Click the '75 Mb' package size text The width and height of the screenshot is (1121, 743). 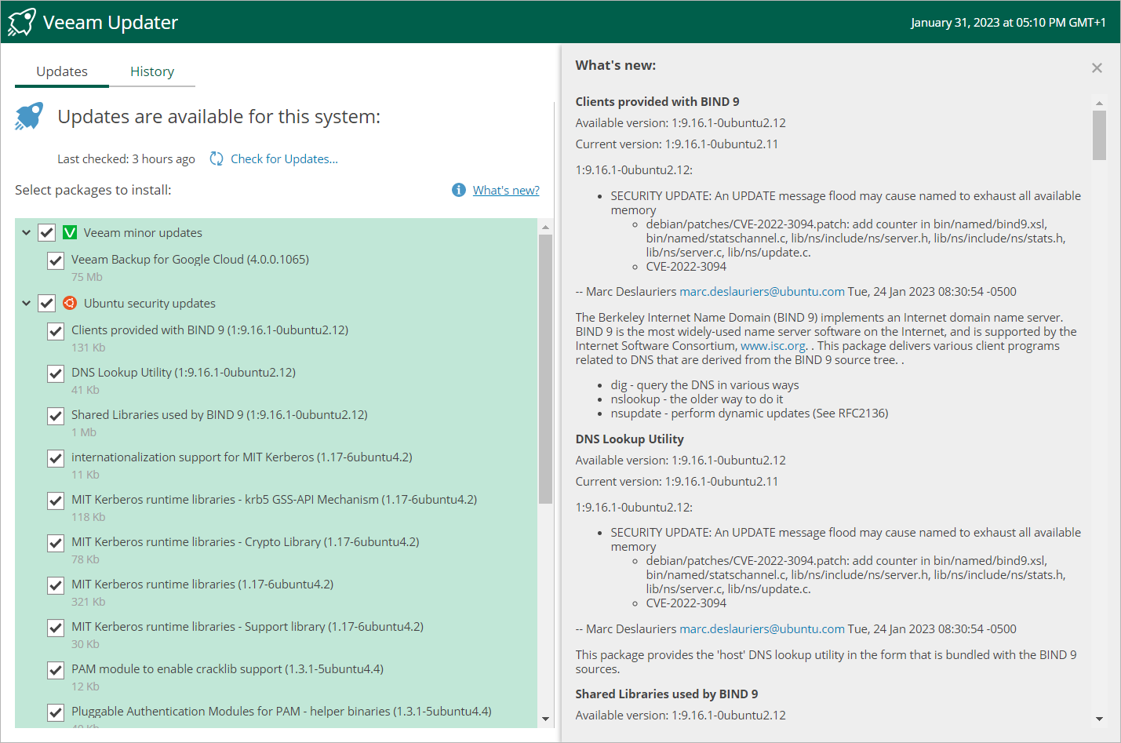pyautogui.click(x=87, y=277)
